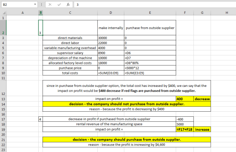This screenshot has width=236, height=152.
Task: Click yellow cell containing =F17+F18
Action: tap(185, 129)
